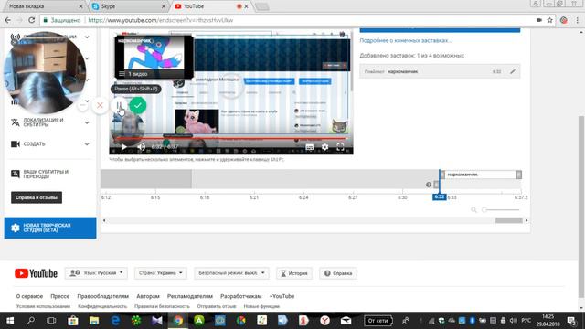Open Microsoft Edge from taskbar
This screenshot has height=329, width=585.
(116, 321)
